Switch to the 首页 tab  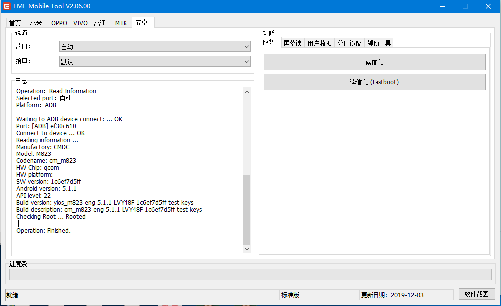pyautogui.click(x=15, y=23)
